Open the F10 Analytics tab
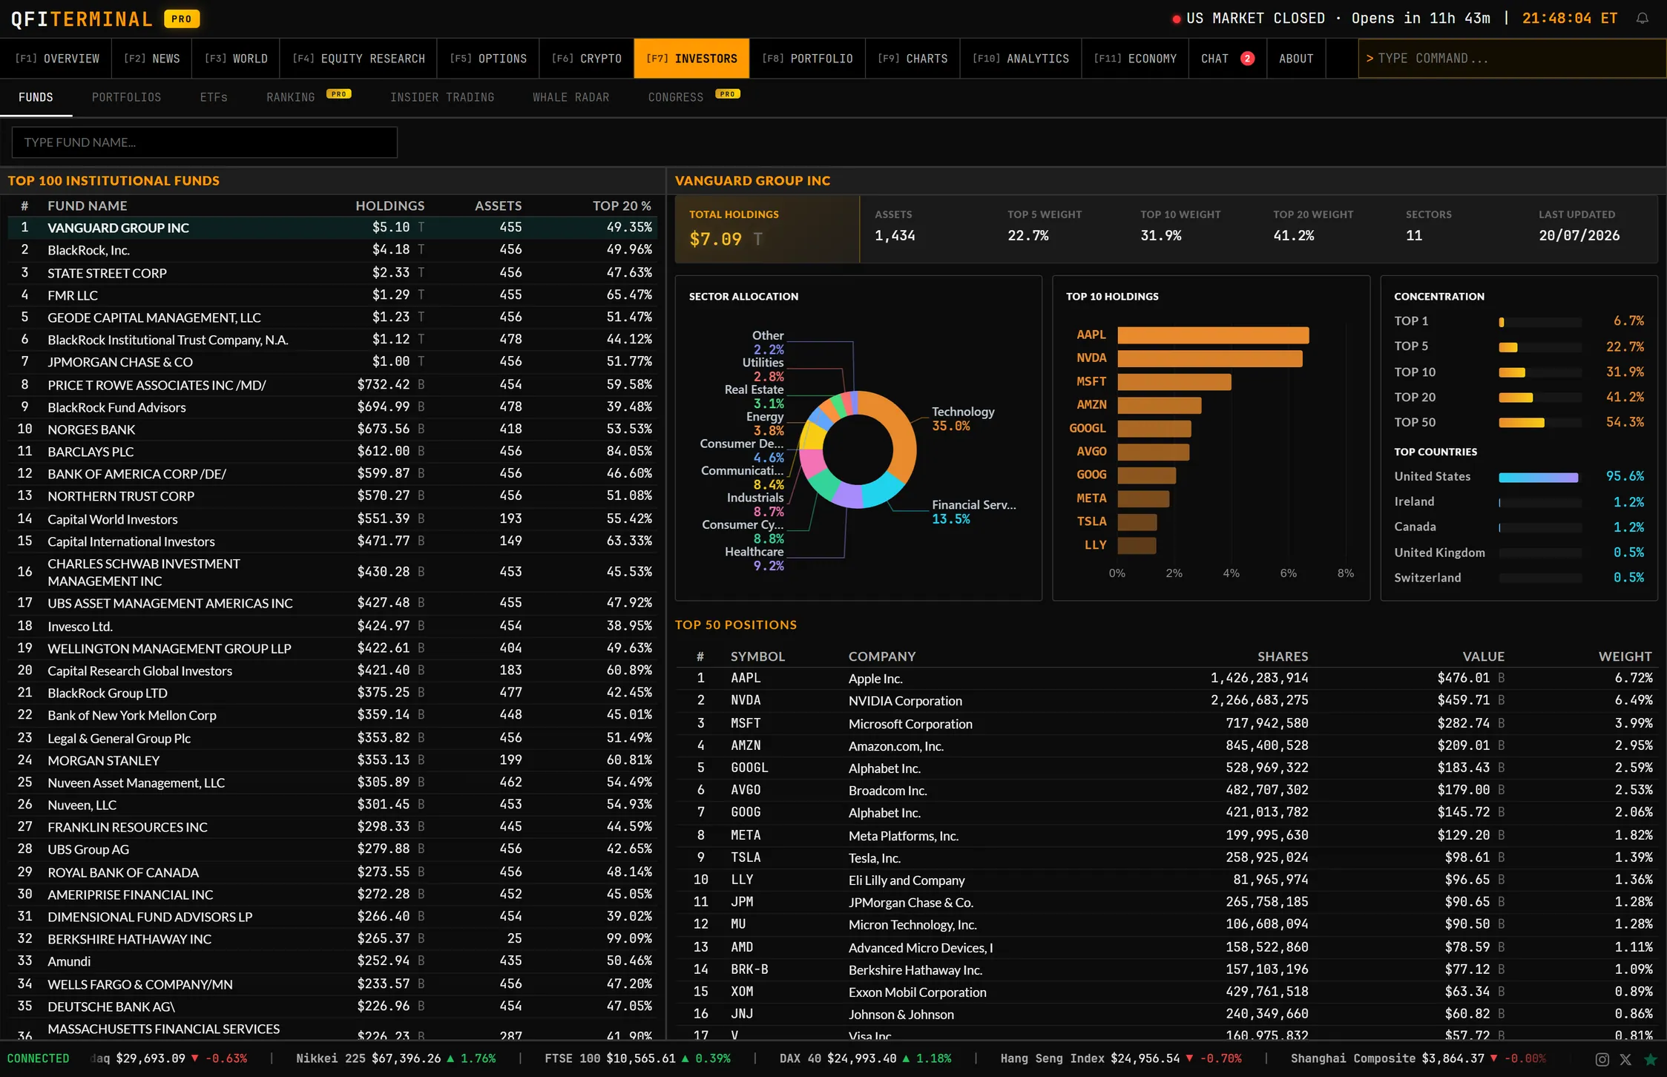Screen dimensions: 1667x1077 1021,59
